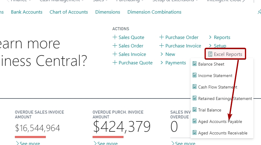Screen dimensions: 261x145
Task: Expand the Setup action group chevron
Action: (210, 46)
